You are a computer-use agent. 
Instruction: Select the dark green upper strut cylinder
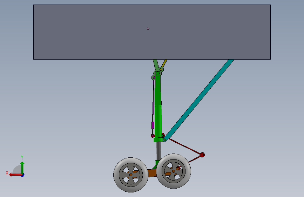point(158,88)
